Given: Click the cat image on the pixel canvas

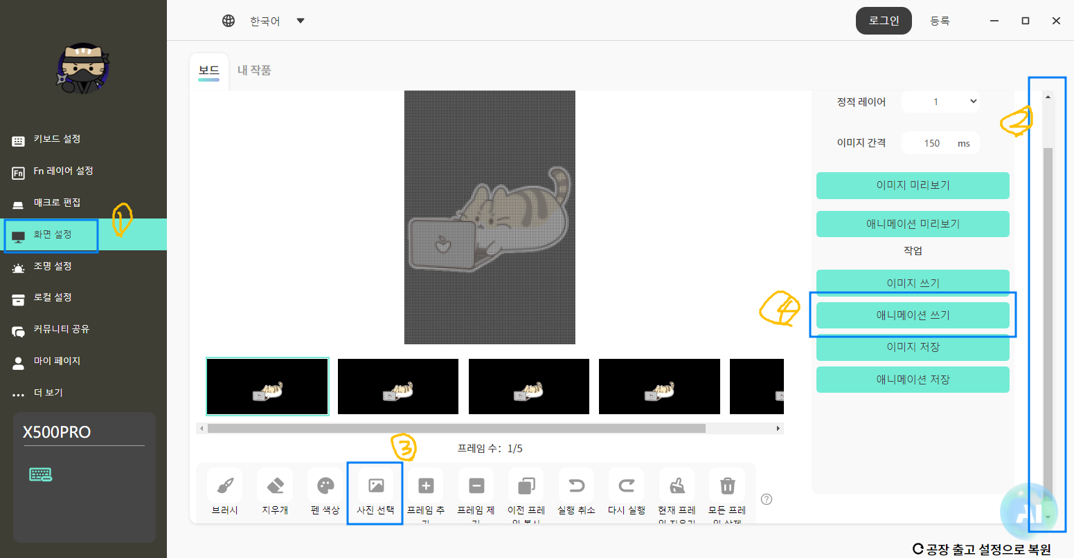Looking at the screenshot, I should click(490, 217).
